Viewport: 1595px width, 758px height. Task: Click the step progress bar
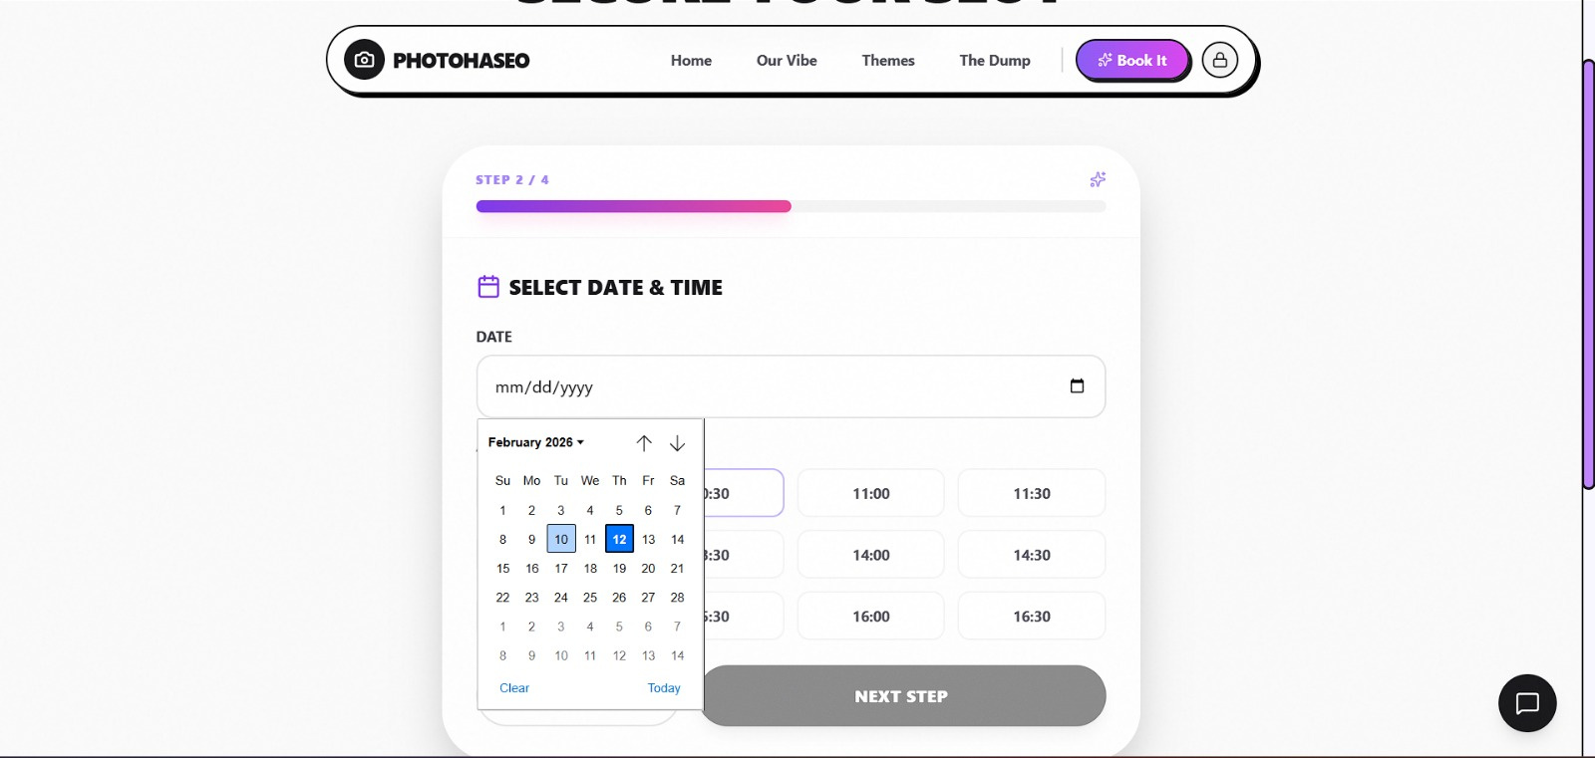[791, 206]
